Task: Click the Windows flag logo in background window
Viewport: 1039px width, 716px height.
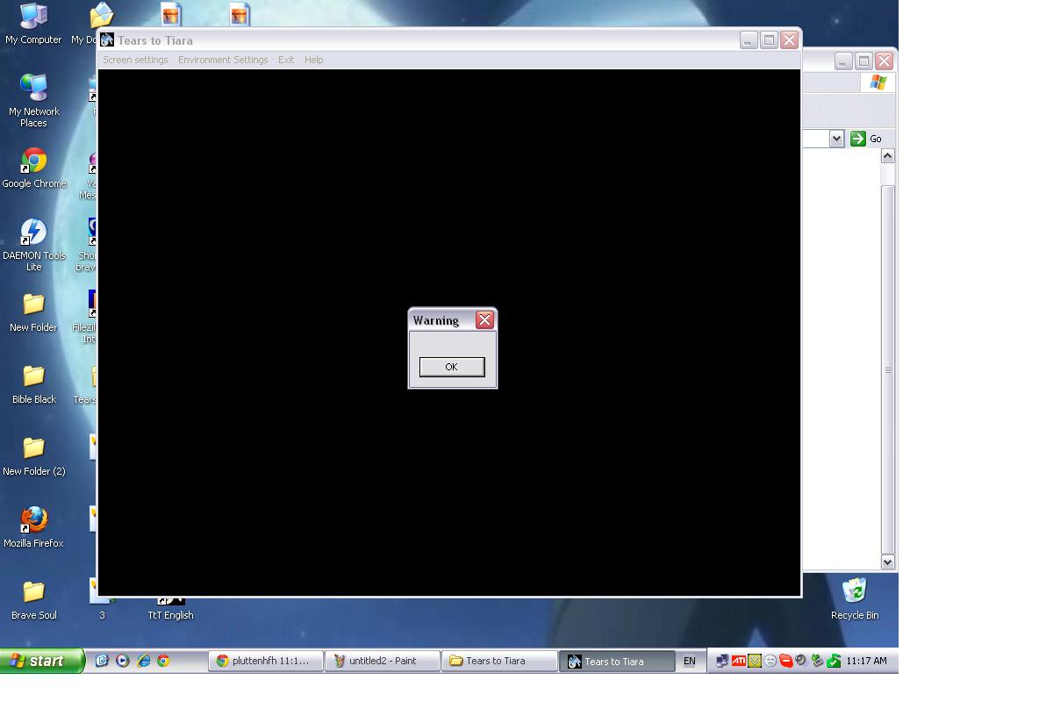Action: point(878,82)
